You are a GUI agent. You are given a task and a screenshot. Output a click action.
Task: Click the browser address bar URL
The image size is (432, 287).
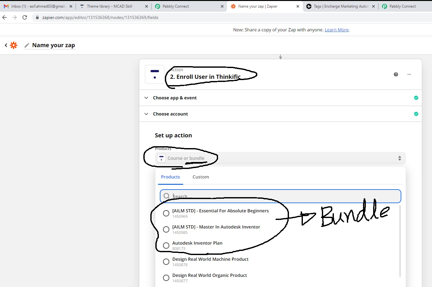(100, 17)
